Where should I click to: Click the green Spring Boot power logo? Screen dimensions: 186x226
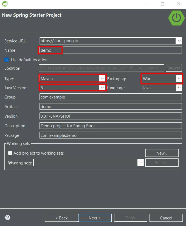click(176, 18)
